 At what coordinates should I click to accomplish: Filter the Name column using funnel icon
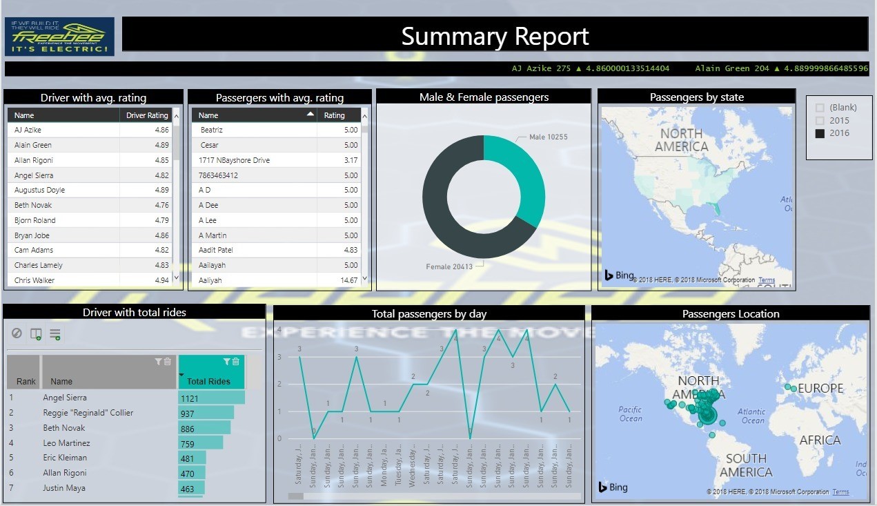pyautogui.click(x=158, y=362)
